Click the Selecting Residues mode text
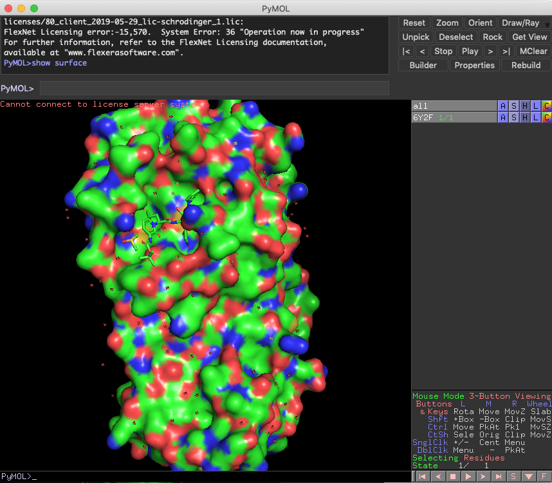This screenshot has width=552, height=483. click(x=458, y=458)
